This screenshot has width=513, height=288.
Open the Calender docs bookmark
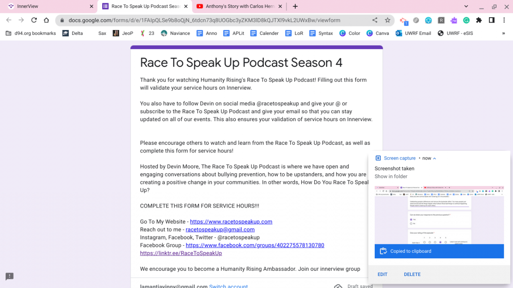265,33
